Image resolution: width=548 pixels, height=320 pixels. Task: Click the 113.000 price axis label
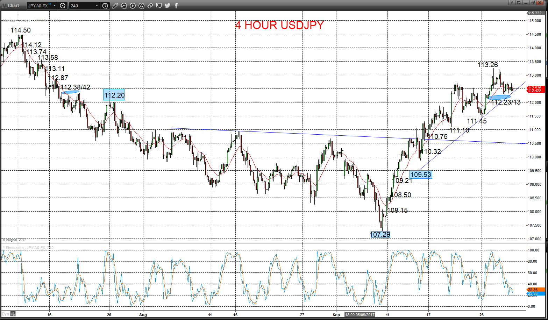click(535, 75)
